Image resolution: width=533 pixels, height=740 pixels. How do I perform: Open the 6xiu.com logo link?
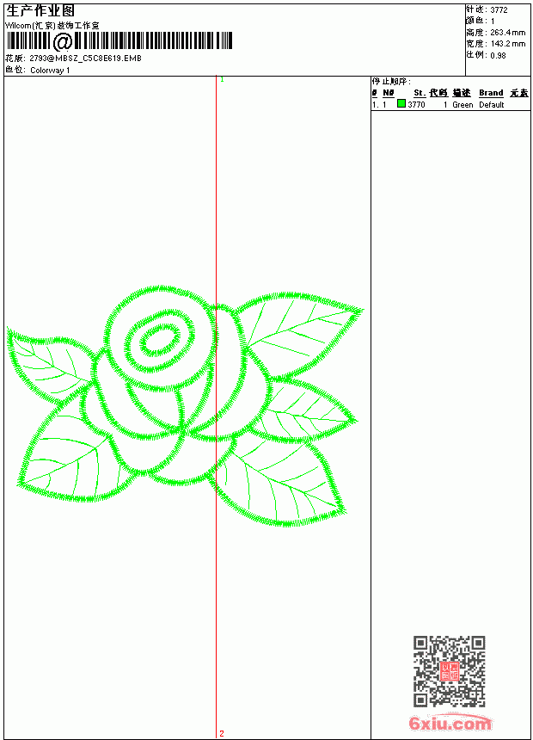(450, 723)
